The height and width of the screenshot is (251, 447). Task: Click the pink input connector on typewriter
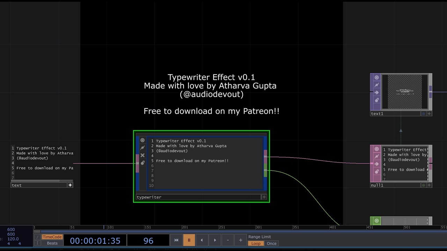tap(137, 163)
